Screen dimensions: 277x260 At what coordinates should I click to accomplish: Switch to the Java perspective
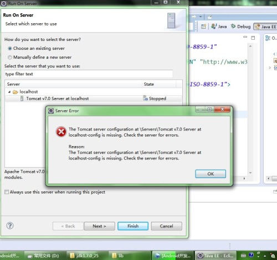[x=219, y=27]
